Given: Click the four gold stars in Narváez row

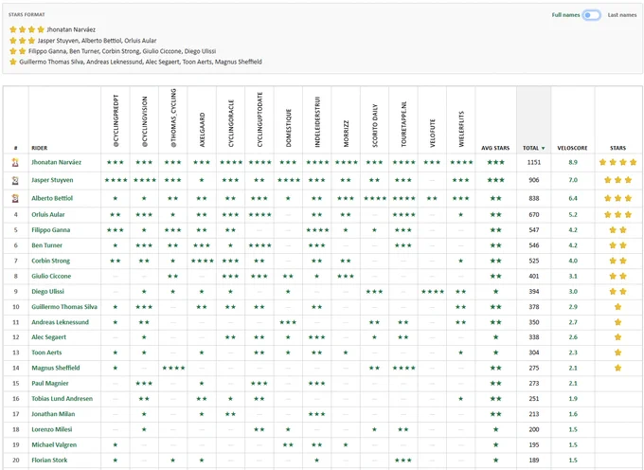Looking at the screenshot, I should (617, 162).
